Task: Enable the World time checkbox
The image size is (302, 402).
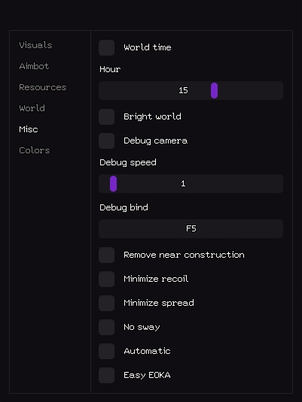Action: pos(107,47)
